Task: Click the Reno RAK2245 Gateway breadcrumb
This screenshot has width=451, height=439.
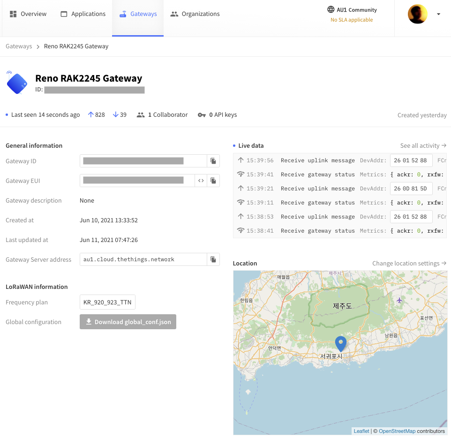Action: click(x=76, y=46)
